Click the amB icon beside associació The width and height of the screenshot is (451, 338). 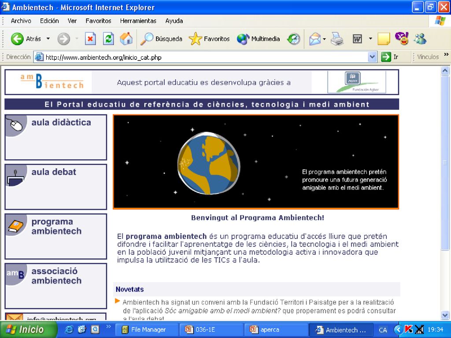pyautogui.click(x=15, y=274)
